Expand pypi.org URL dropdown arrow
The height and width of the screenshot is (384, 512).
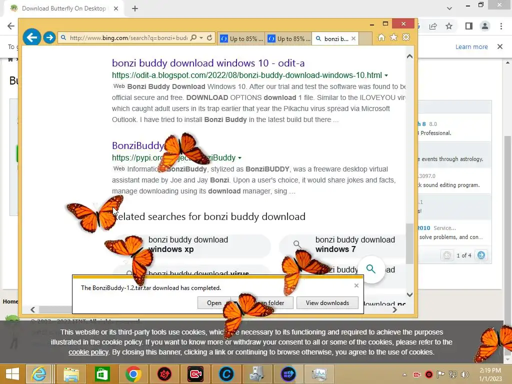click(x=239, y=158)
